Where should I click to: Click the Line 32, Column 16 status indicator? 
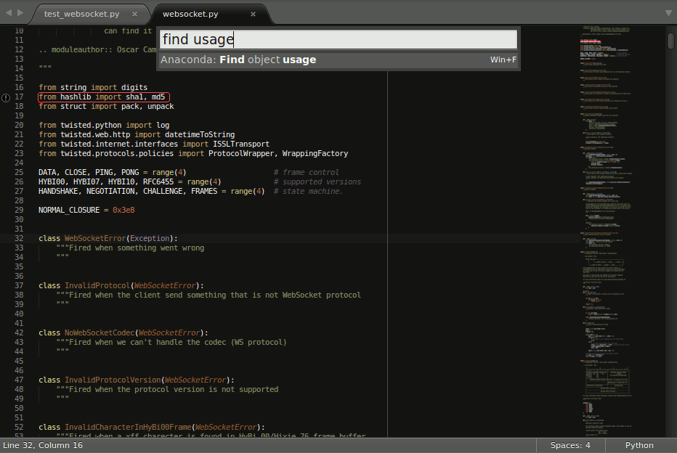coord(43,445)
